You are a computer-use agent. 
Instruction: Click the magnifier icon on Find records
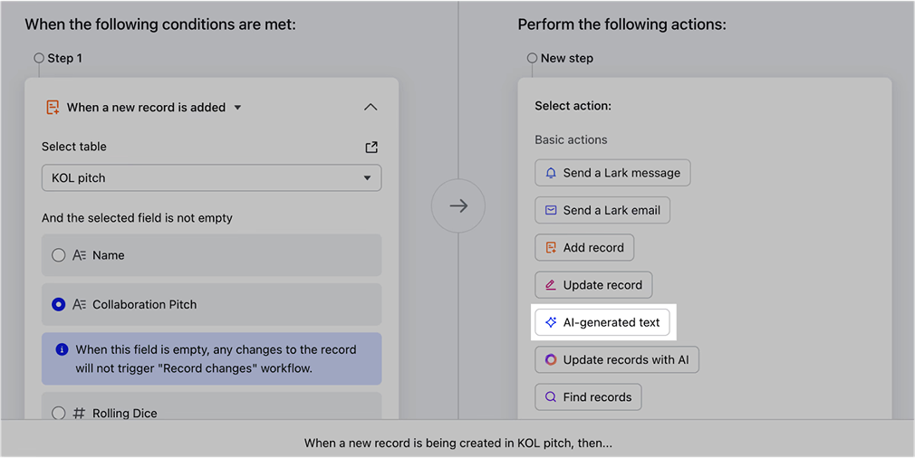coord(551,396)
